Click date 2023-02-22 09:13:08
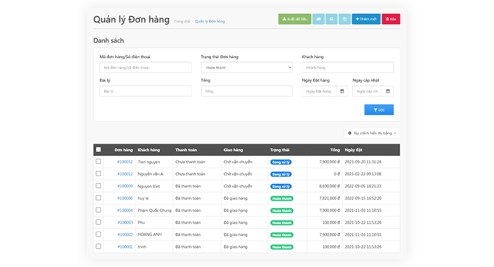Image resolution: width=494 pixels, height=267 pixels. click(363, 174)
